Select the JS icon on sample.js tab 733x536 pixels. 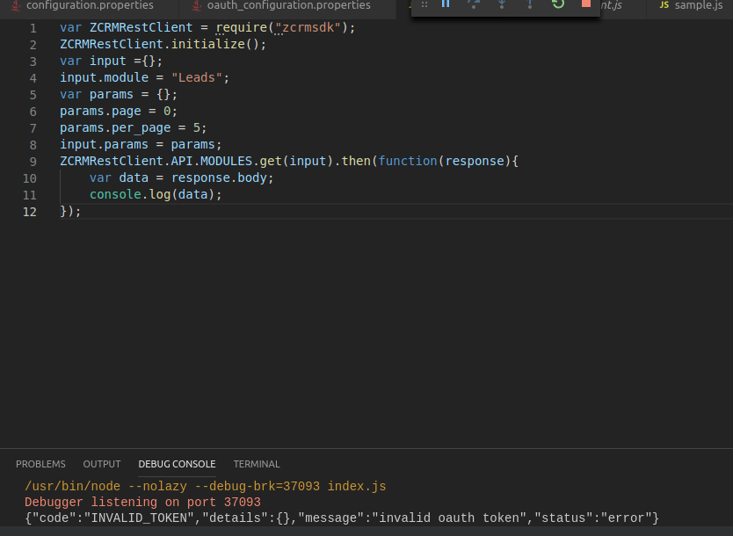664,5
